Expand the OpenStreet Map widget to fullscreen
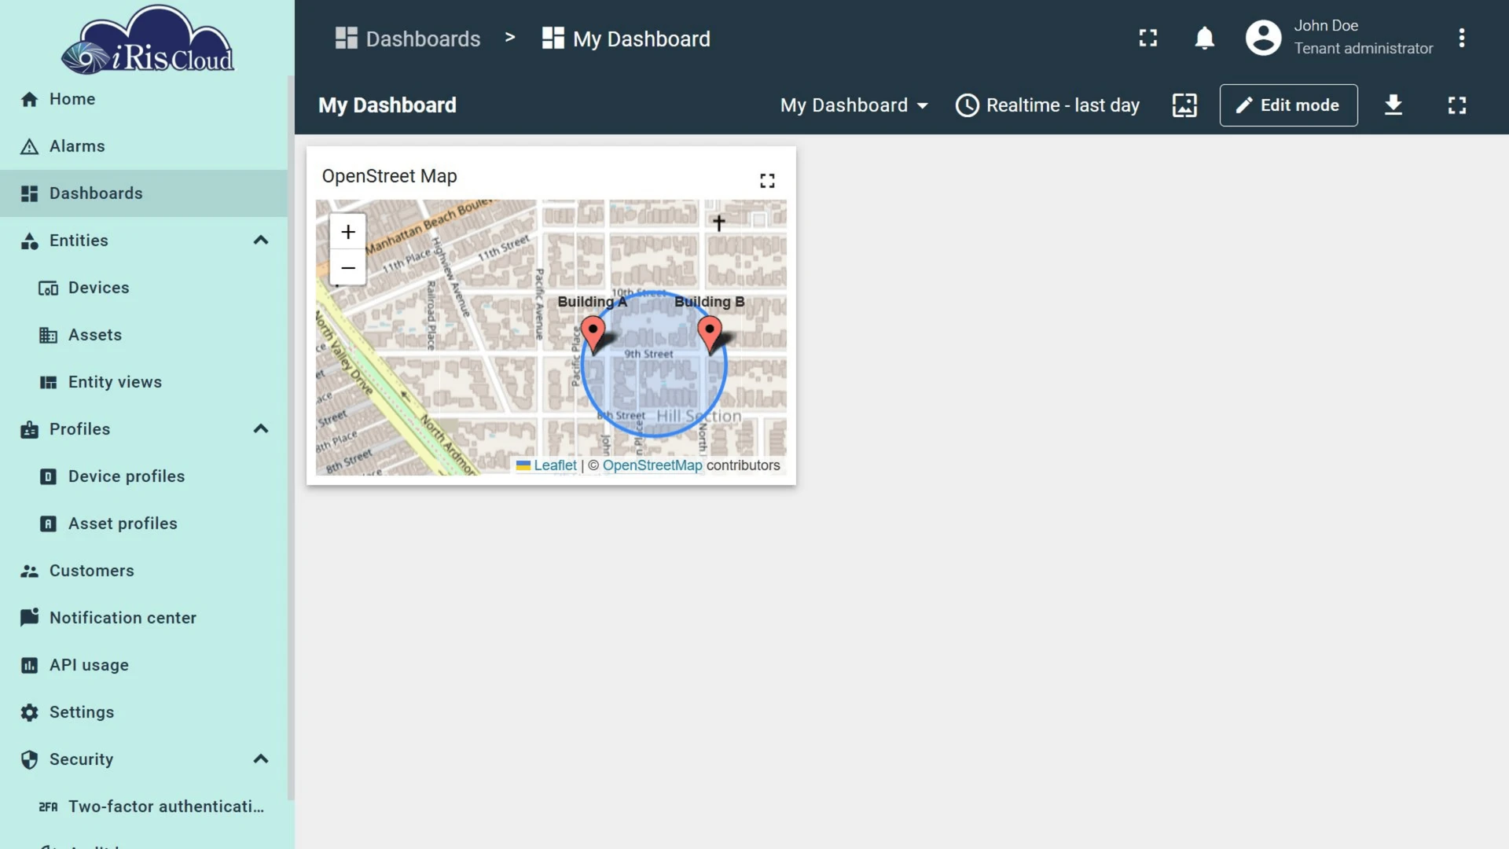The image size is (1509, 849). (x=767, y=181)
